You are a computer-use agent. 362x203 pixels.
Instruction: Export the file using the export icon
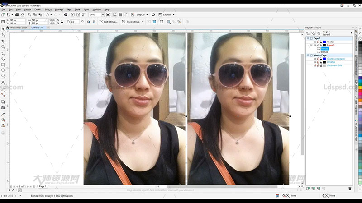click(x=78, y=14)
